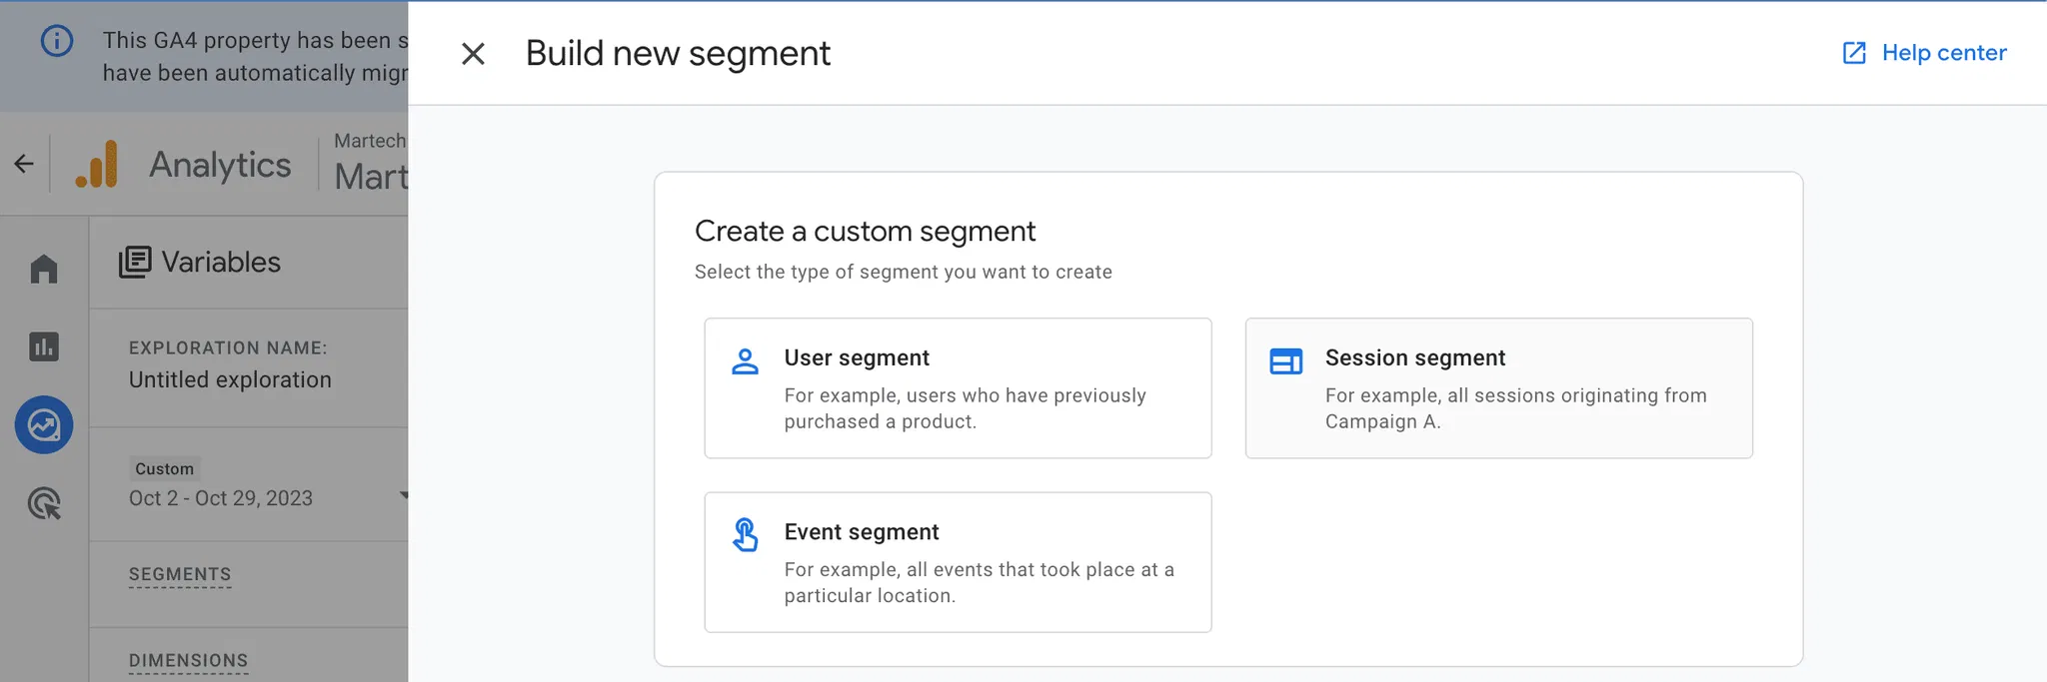Close the Build new segment panel
The height and width of the screenshot is (682, 2047).
pyautogui.click(x=473, y=54)
